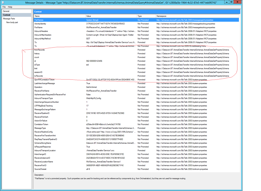
Task: Select the InterchangeID row
Action: pyautogui.click(x=136, y=154)
